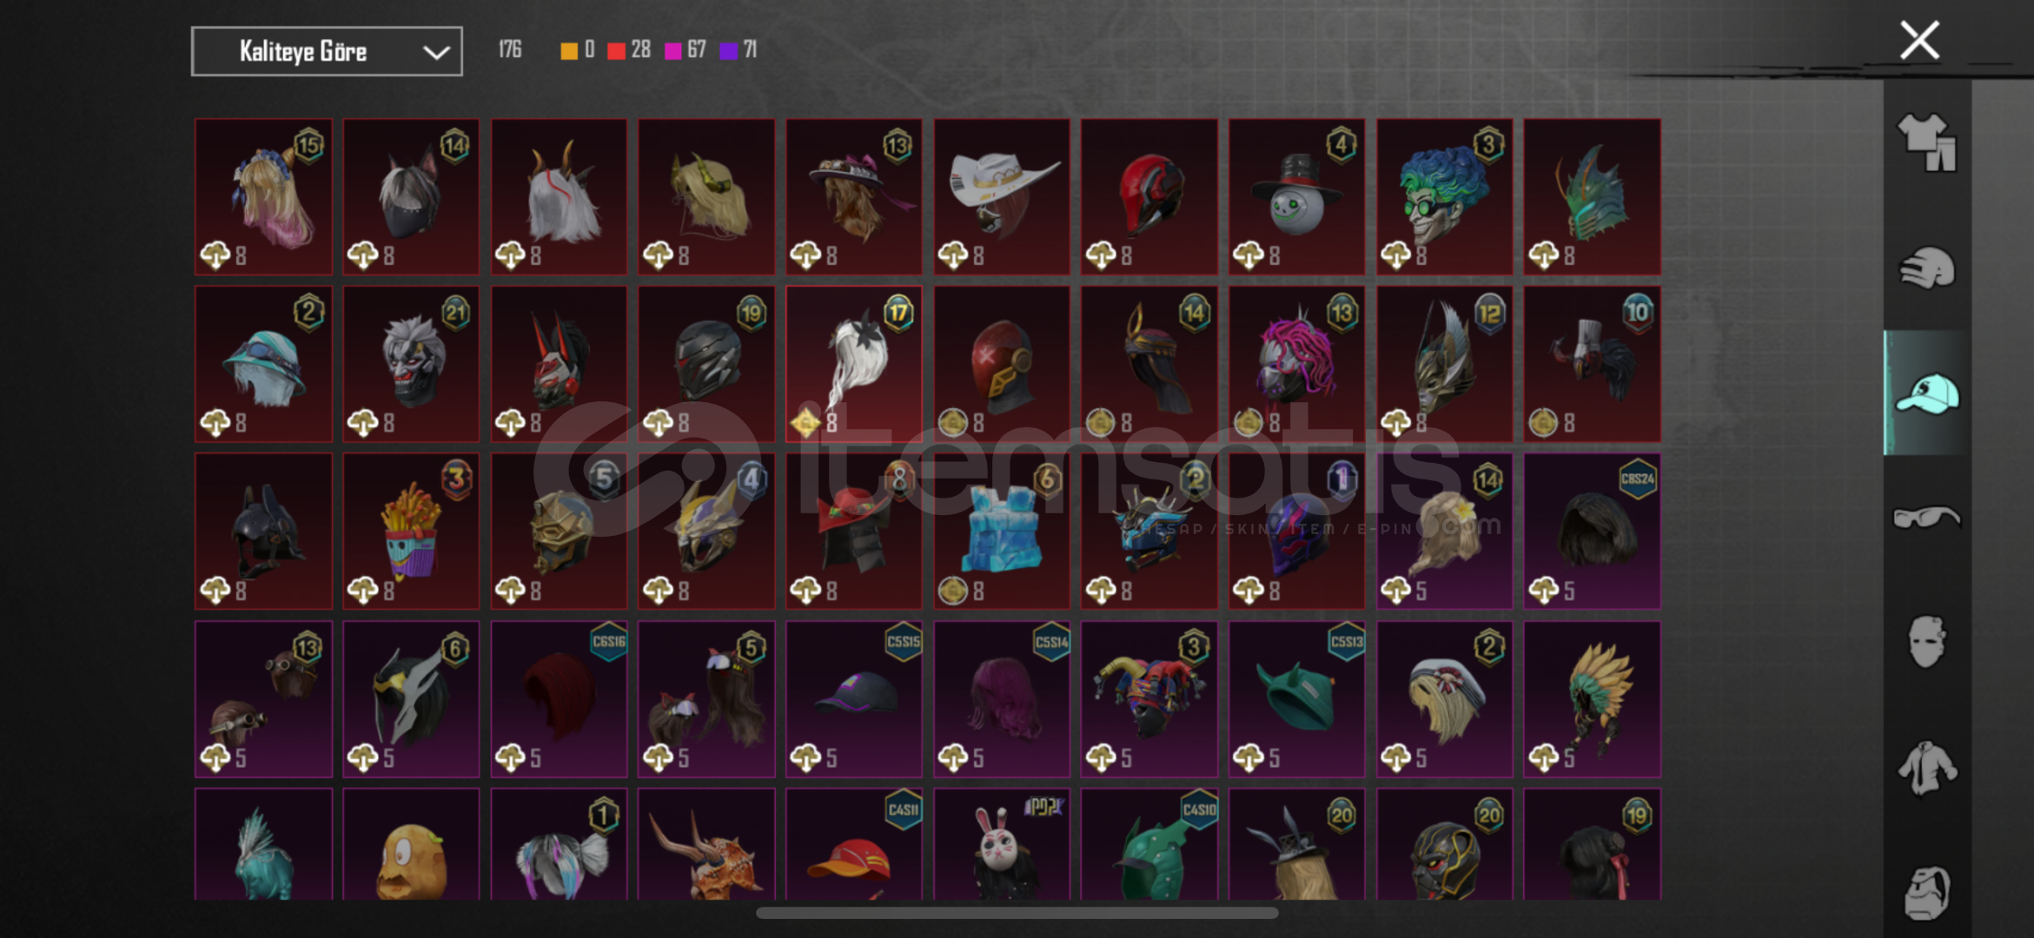Select the white cowboy hat item

pos(1002,197)
